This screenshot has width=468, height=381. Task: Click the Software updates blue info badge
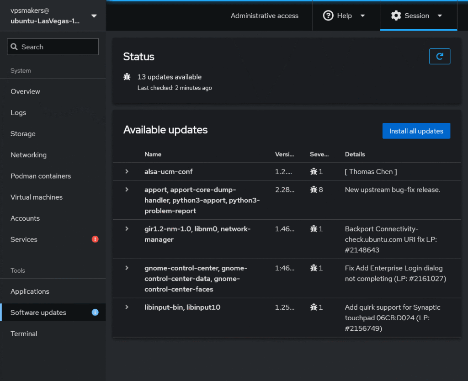tap(95, 312)
